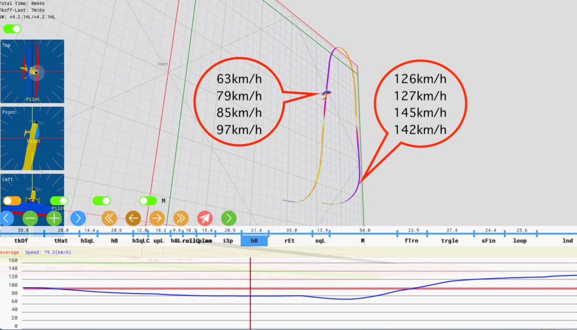Open the Top view thumbnail

click(x=32, y=71)
